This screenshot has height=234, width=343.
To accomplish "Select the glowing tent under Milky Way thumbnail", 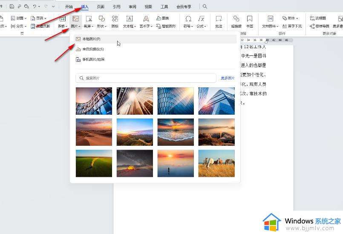I will [x=135, y=163].
